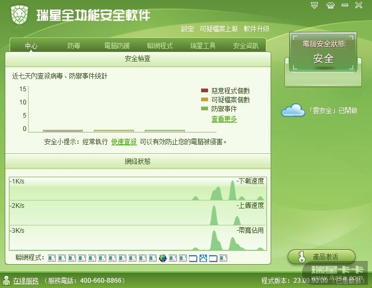
Task: Click the globe browser icon in 聯網程式 row
Action: (x=163, y=258)
